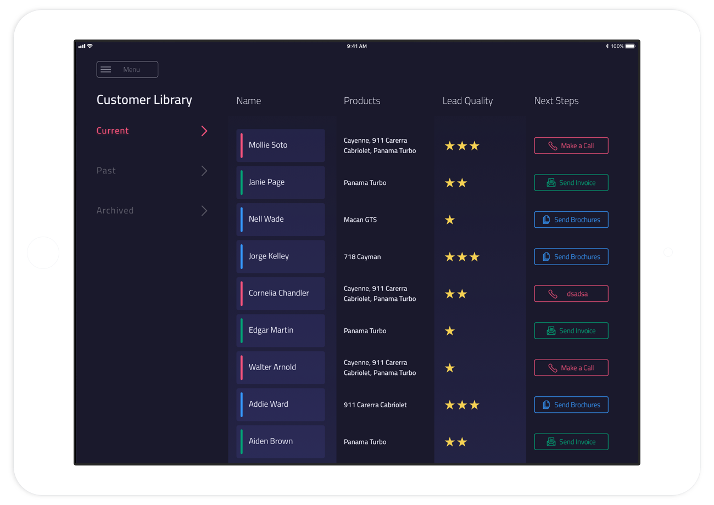The width and height of the screenshot is (714, 505).
Task: Click the Customer Library heading
Action: coord(144,100)
